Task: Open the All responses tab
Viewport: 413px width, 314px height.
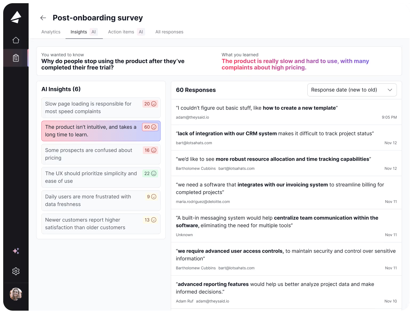Action: pos(169,32)
